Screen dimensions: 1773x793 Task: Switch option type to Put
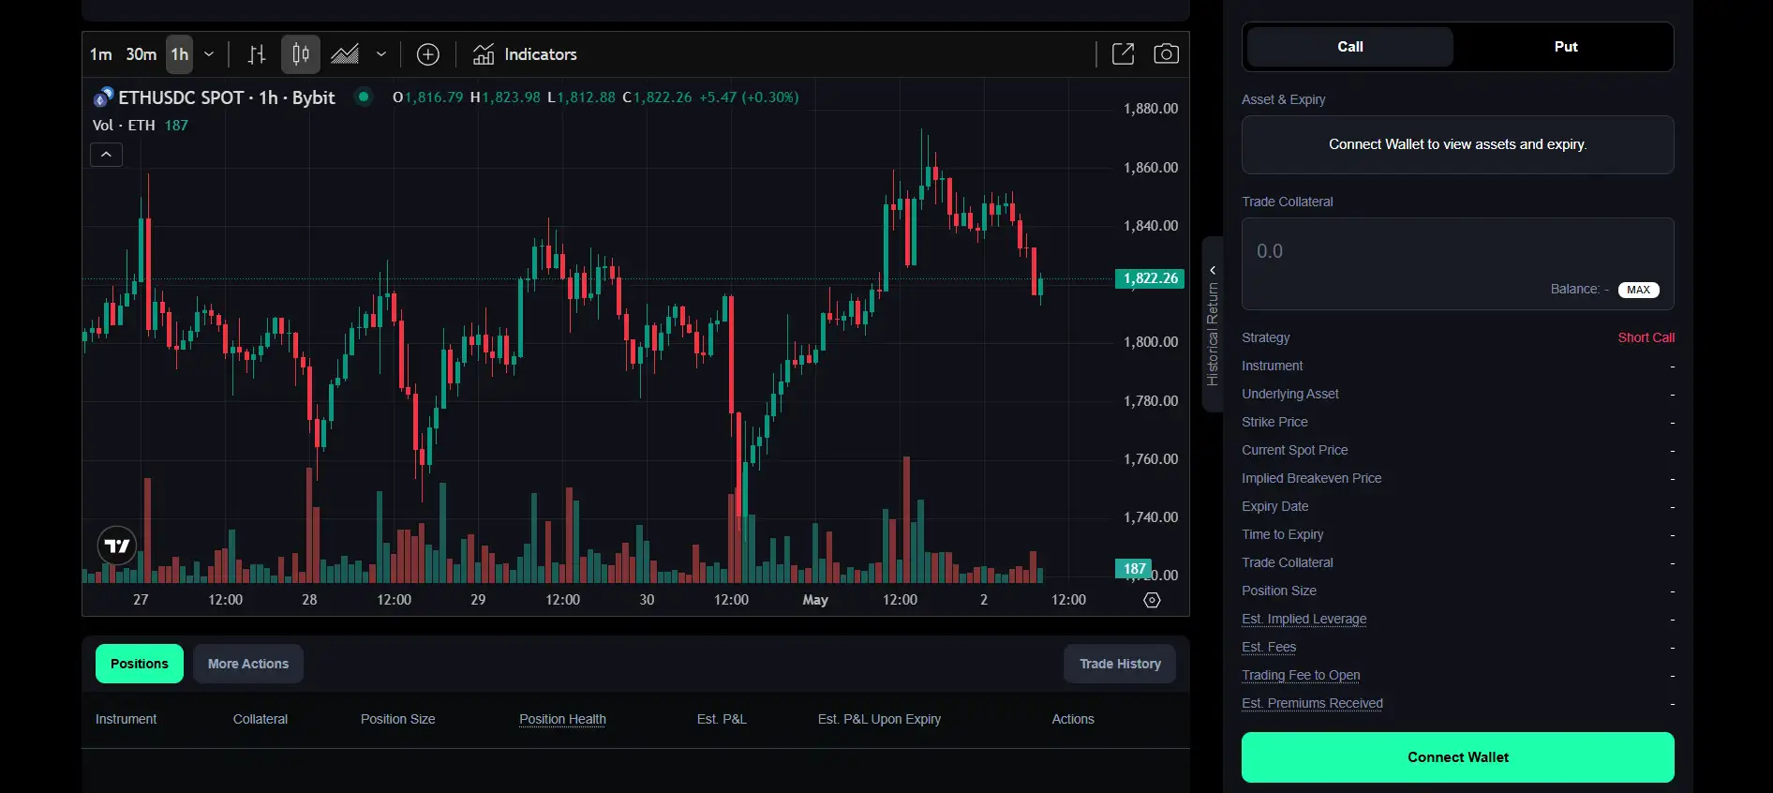coord(1565,47)
